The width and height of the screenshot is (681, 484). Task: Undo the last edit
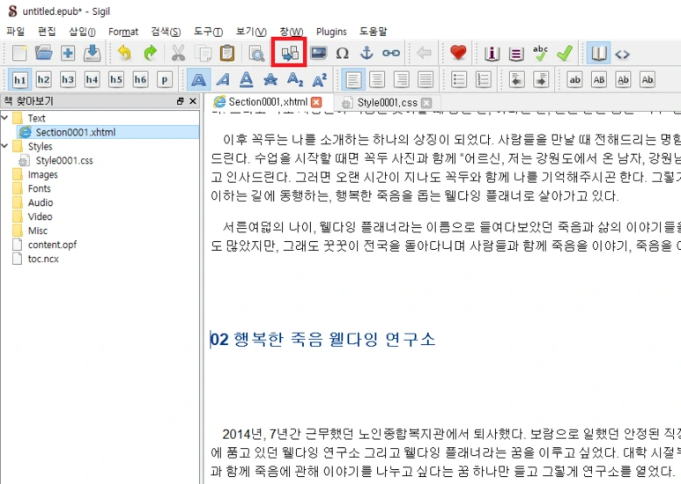pyautogui.click(x=124, y=53)
